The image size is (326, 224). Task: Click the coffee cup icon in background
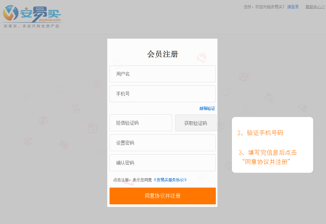coord(43,121)
